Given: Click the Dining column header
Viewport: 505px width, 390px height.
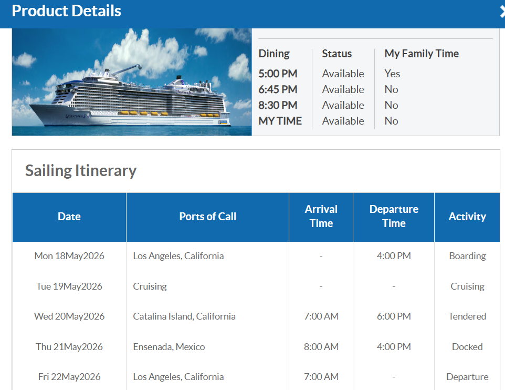Looking at the screenshot, I should pos(273,53).
